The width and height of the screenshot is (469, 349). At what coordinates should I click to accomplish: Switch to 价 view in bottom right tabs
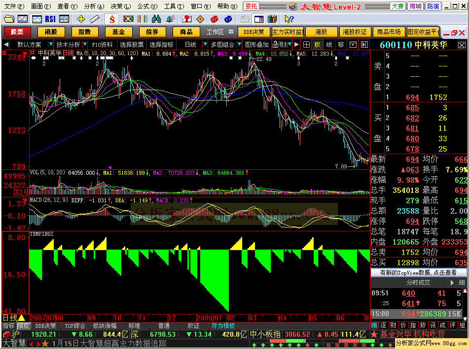tap(403, 325)
